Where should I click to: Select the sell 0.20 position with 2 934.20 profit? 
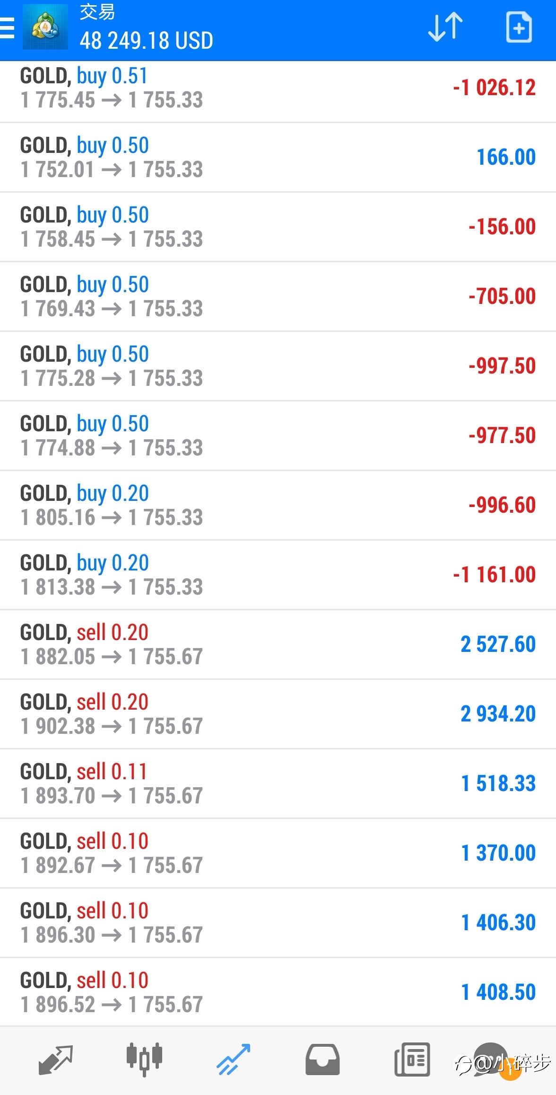point(278,714)
